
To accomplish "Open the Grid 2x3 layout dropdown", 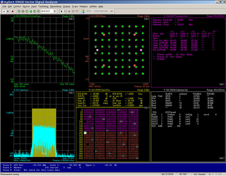I will coord(55,11).
